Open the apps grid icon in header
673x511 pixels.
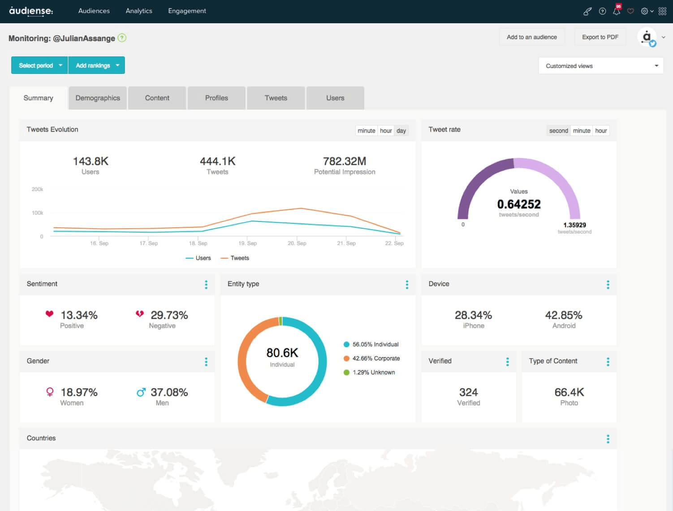pos(662,11)
